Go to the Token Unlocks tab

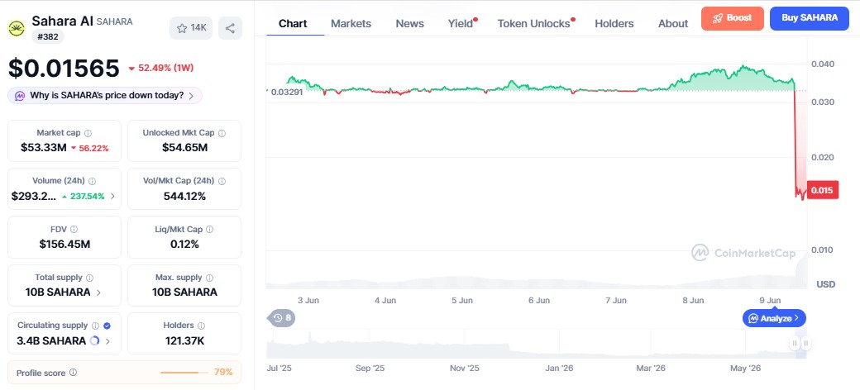click(x=535, y=24)
